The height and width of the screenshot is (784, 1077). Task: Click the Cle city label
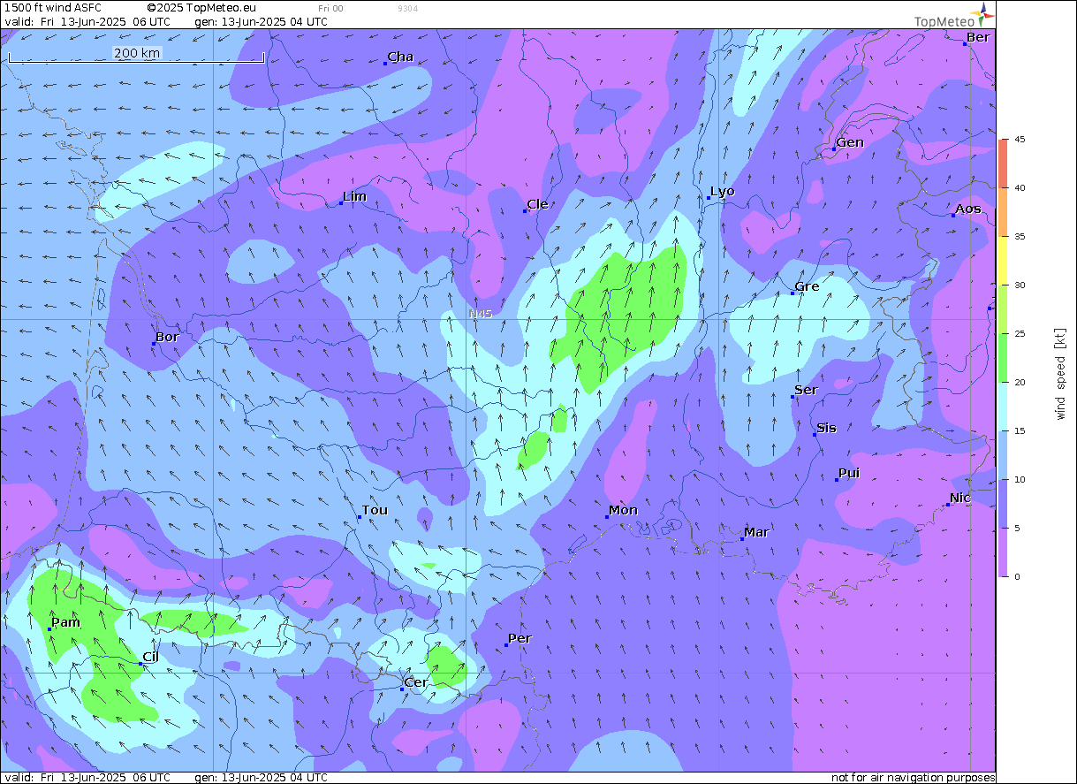(x=537, y=204)
